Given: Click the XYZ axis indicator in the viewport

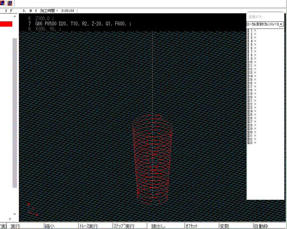Looking at the screenshot, I should [x=33, y=210].
